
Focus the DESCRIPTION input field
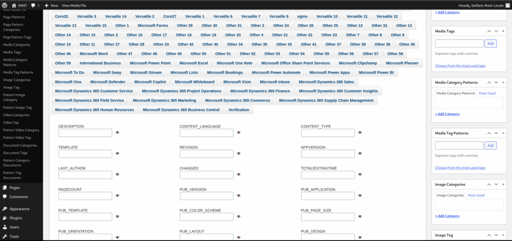pos(85,133)
